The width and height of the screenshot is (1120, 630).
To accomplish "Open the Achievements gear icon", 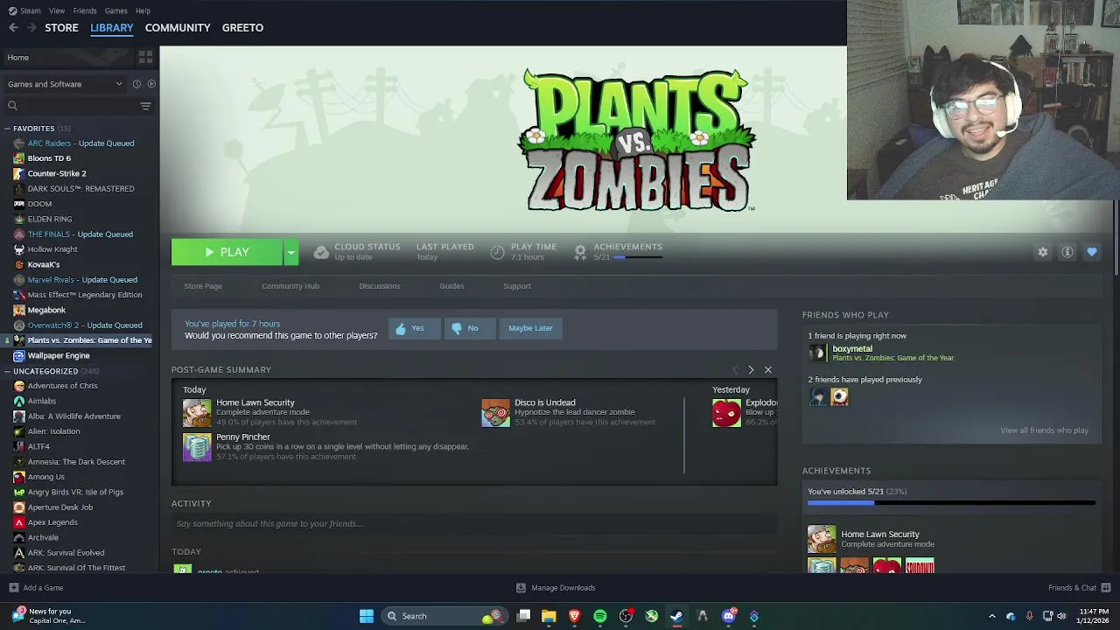I will point(579,252).
